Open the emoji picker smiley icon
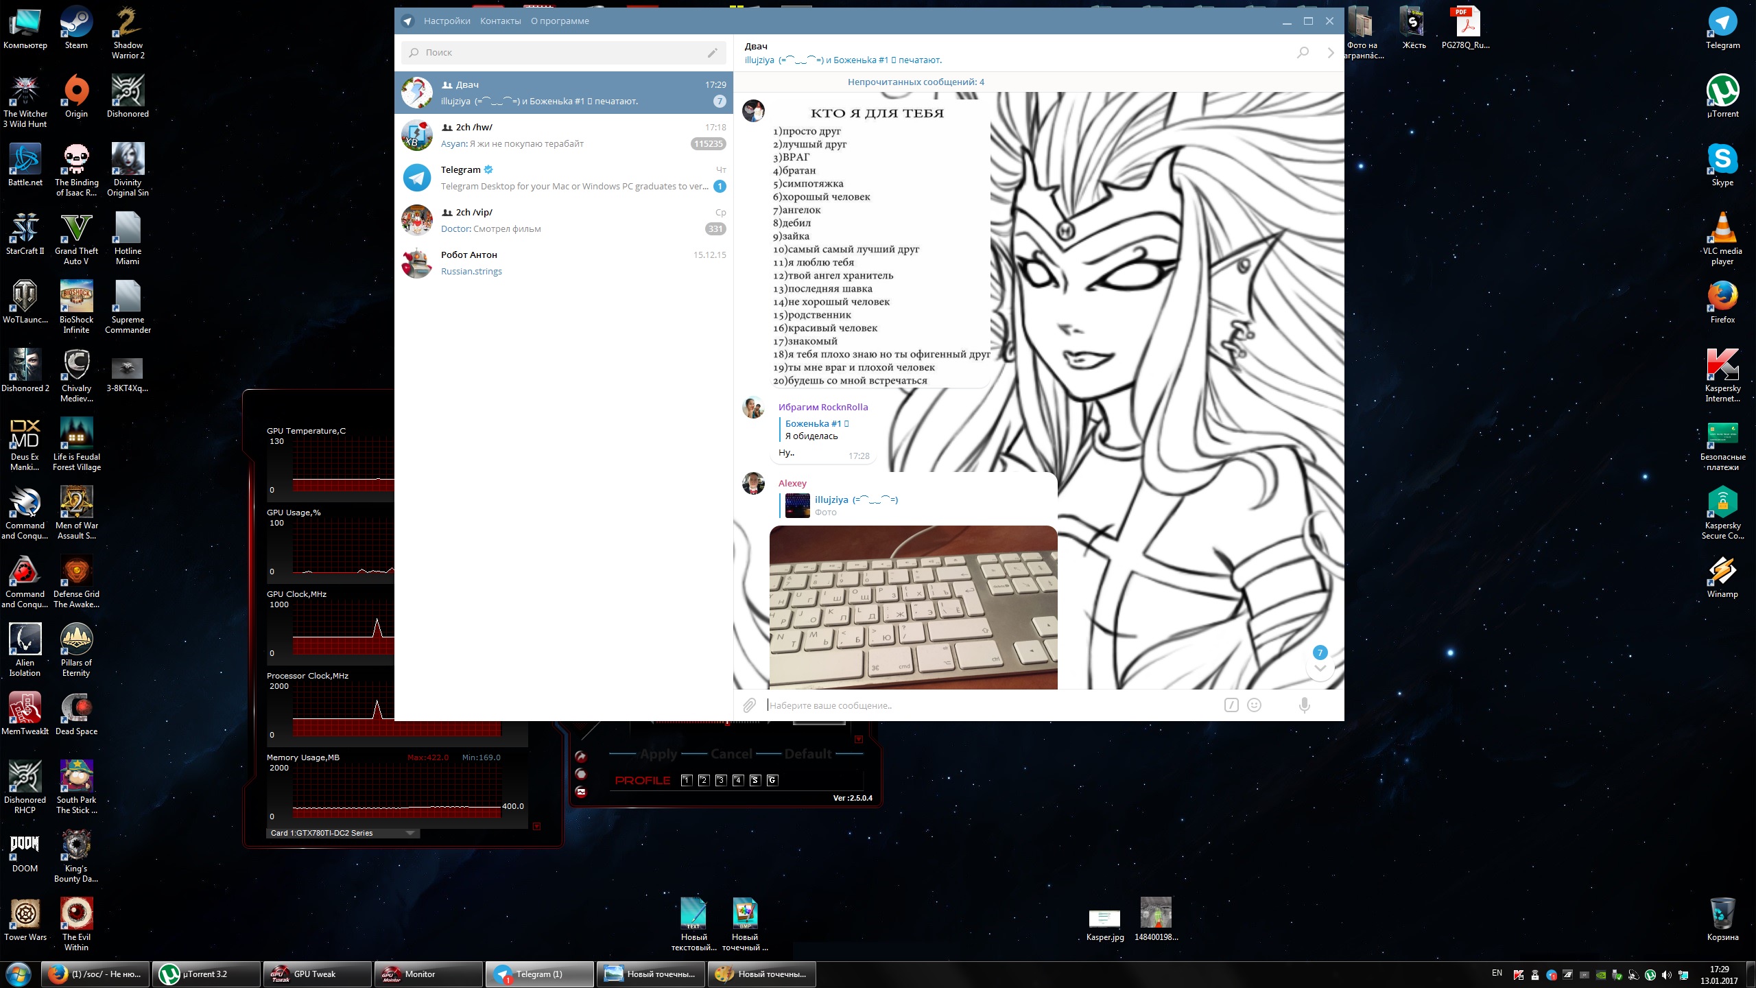Image resolution: width=1756 pixels, height=988 pixels. click(x=1255, y=705)
